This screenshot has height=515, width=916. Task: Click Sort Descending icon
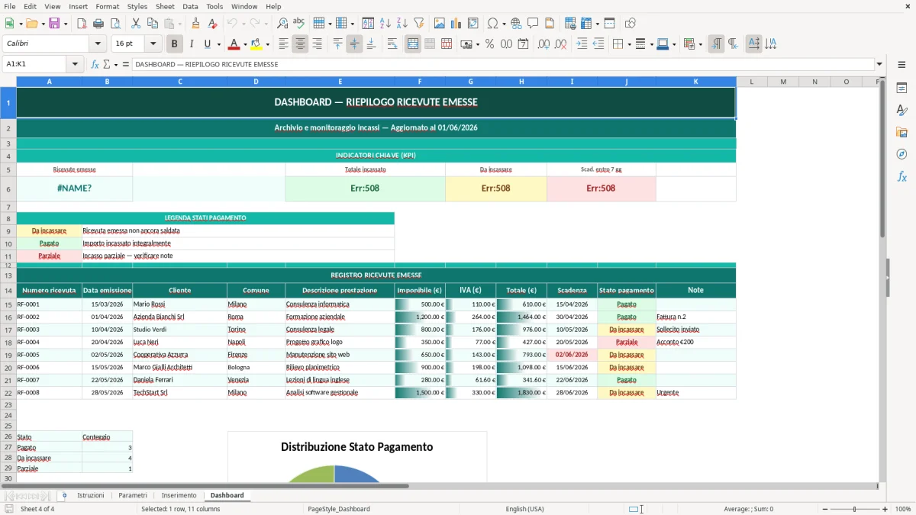(402, 24)
